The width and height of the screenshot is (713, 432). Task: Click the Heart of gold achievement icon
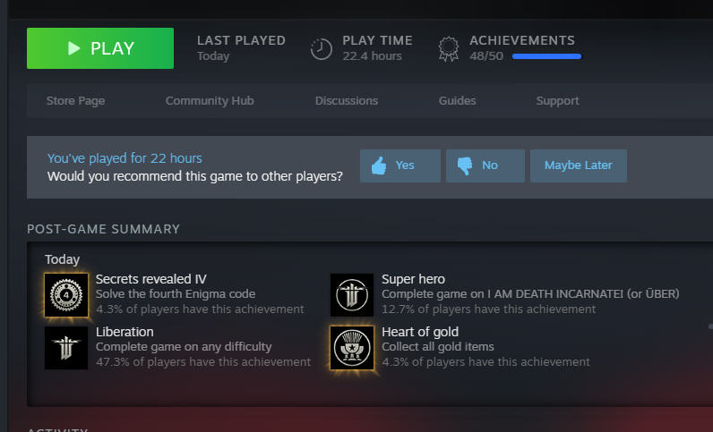tap(351, 348)
